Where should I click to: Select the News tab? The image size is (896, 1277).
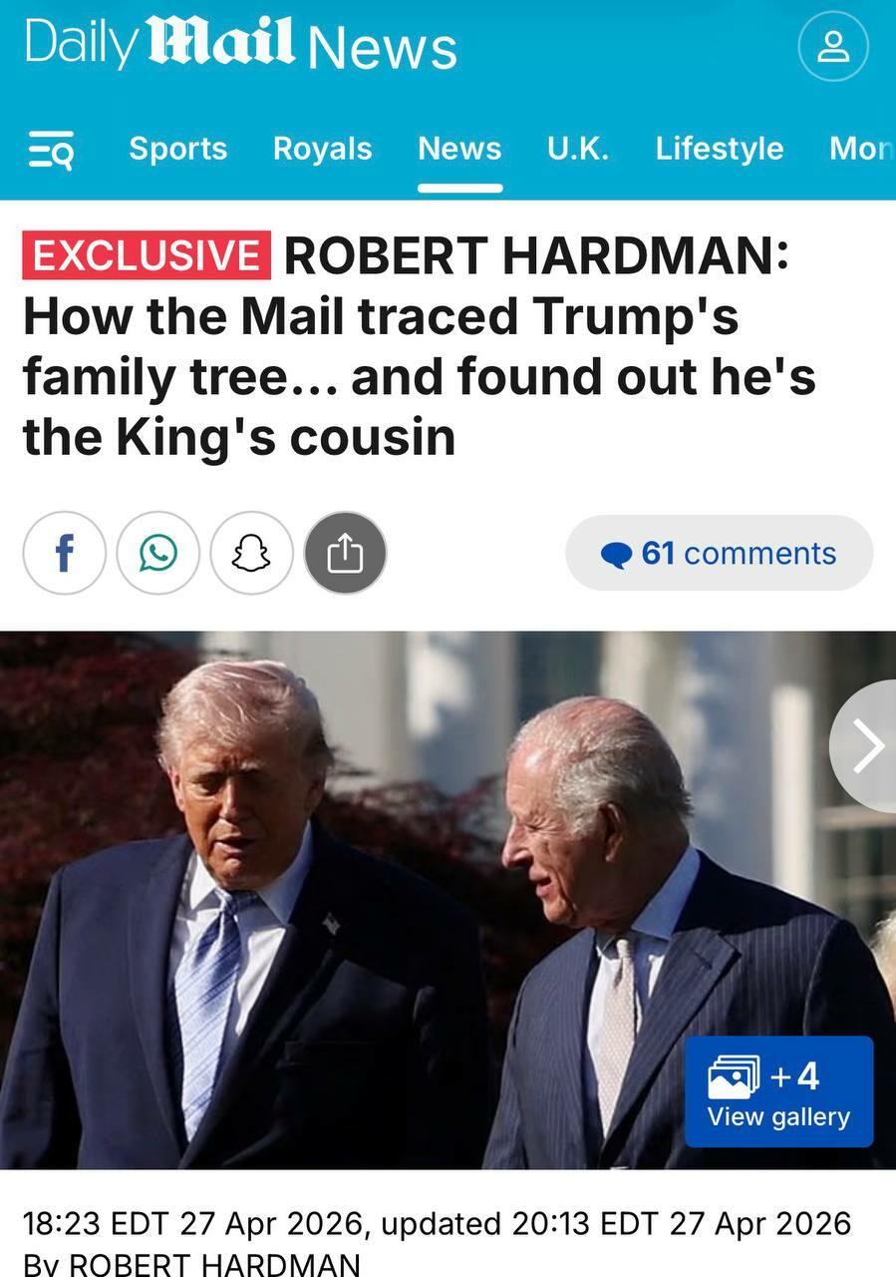459,149
